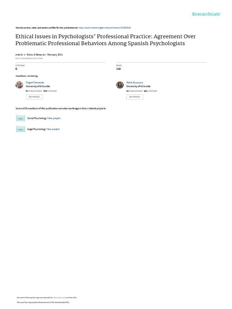Click the citations count of 8
This screenshot has height=309, width=232.
click(x=16, y=69)
